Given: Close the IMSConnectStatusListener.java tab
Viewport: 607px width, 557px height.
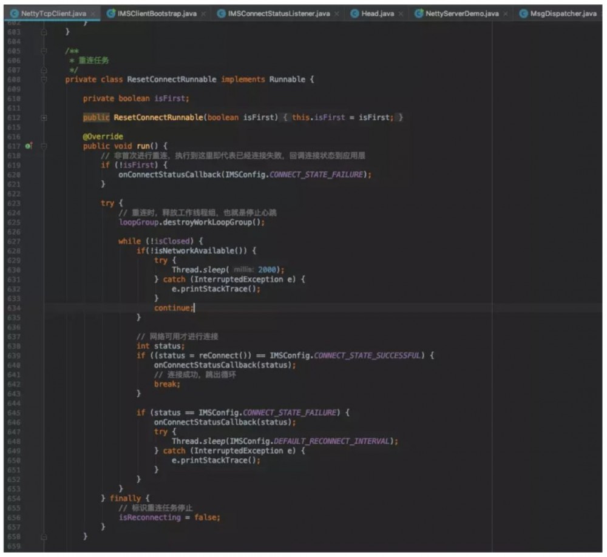Looking at the screenshot, I should [337, 14].
